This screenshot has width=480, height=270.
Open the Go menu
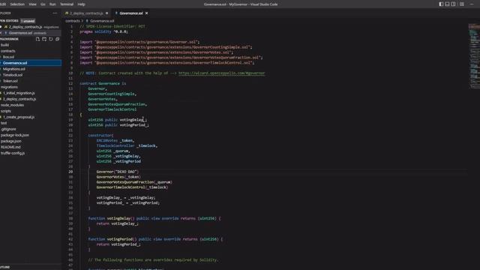[43, 4]
